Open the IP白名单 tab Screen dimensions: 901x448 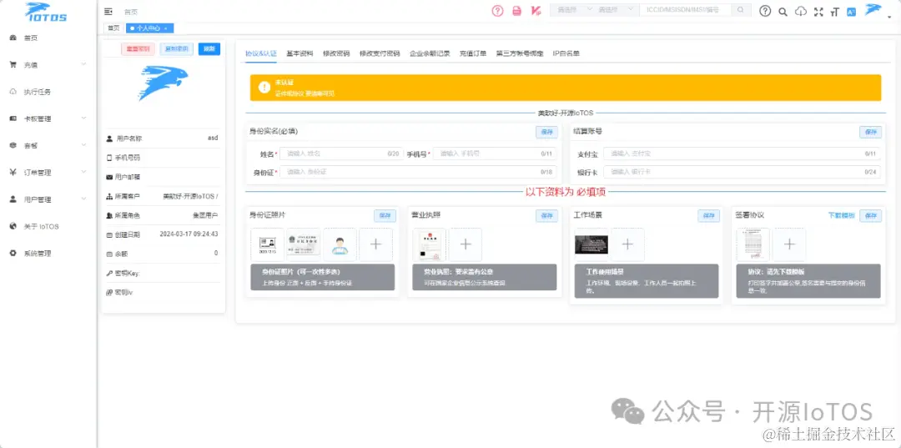pyautogui.click(x=566, y=53)
